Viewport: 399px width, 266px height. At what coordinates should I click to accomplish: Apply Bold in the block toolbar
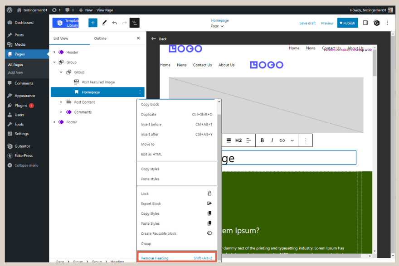[262, 140]
